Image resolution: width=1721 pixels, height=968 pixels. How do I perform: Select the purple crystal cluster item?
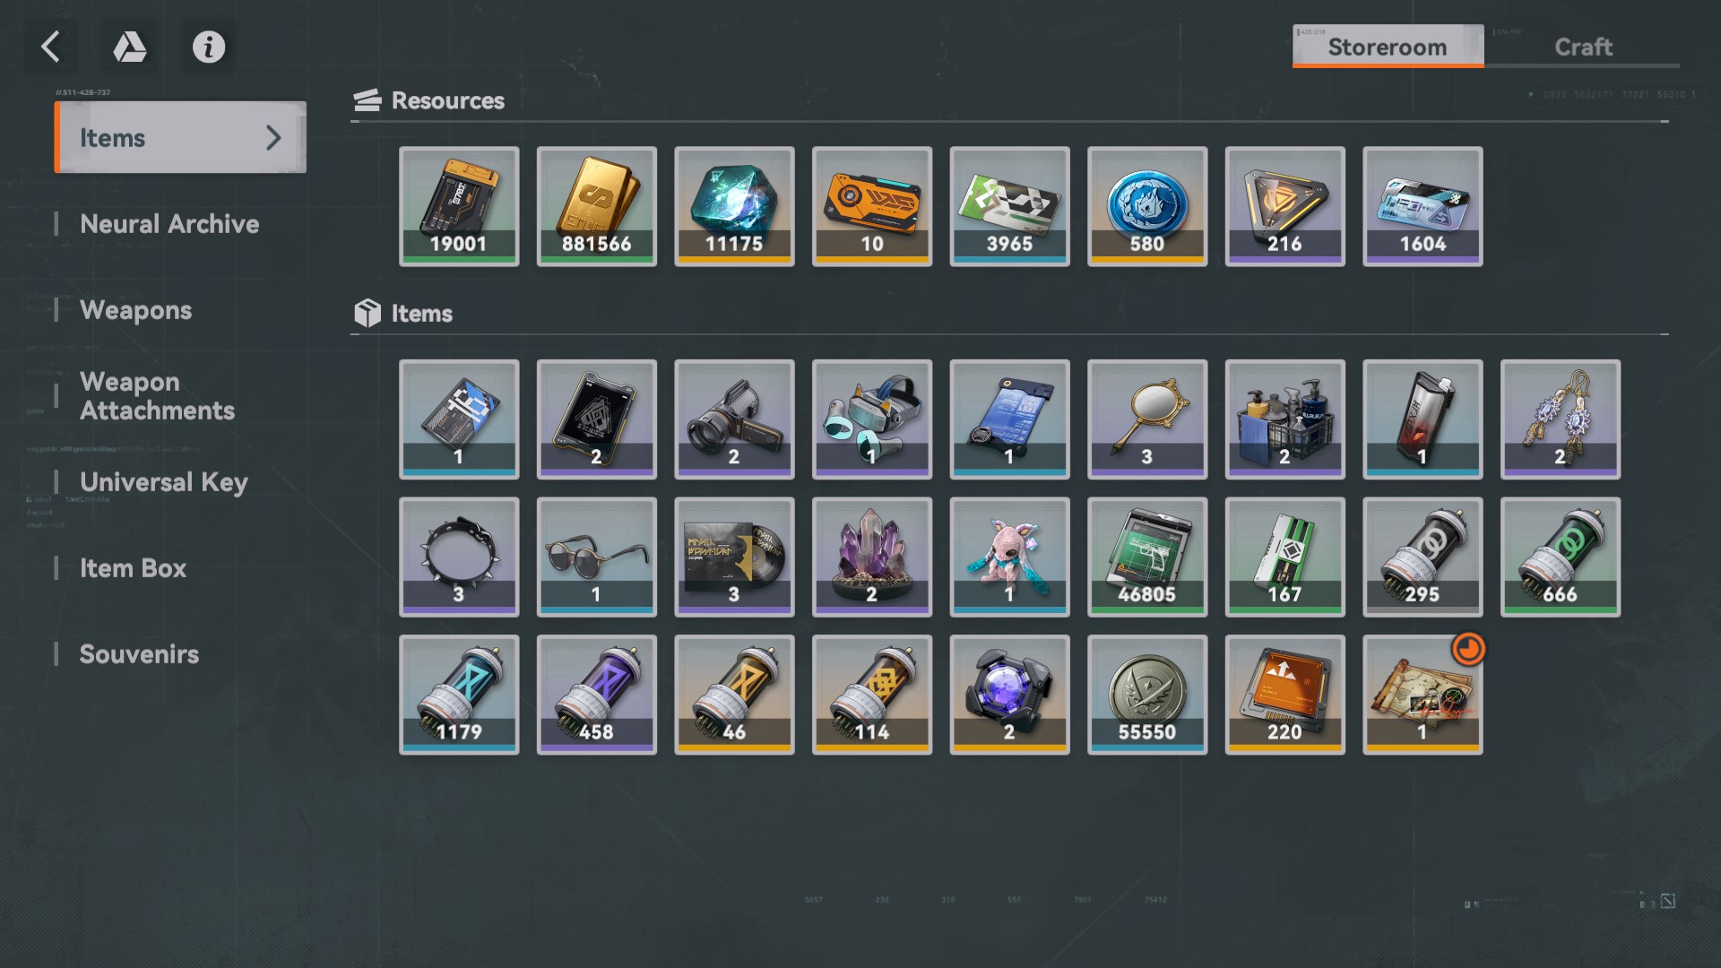coord(872,557)
